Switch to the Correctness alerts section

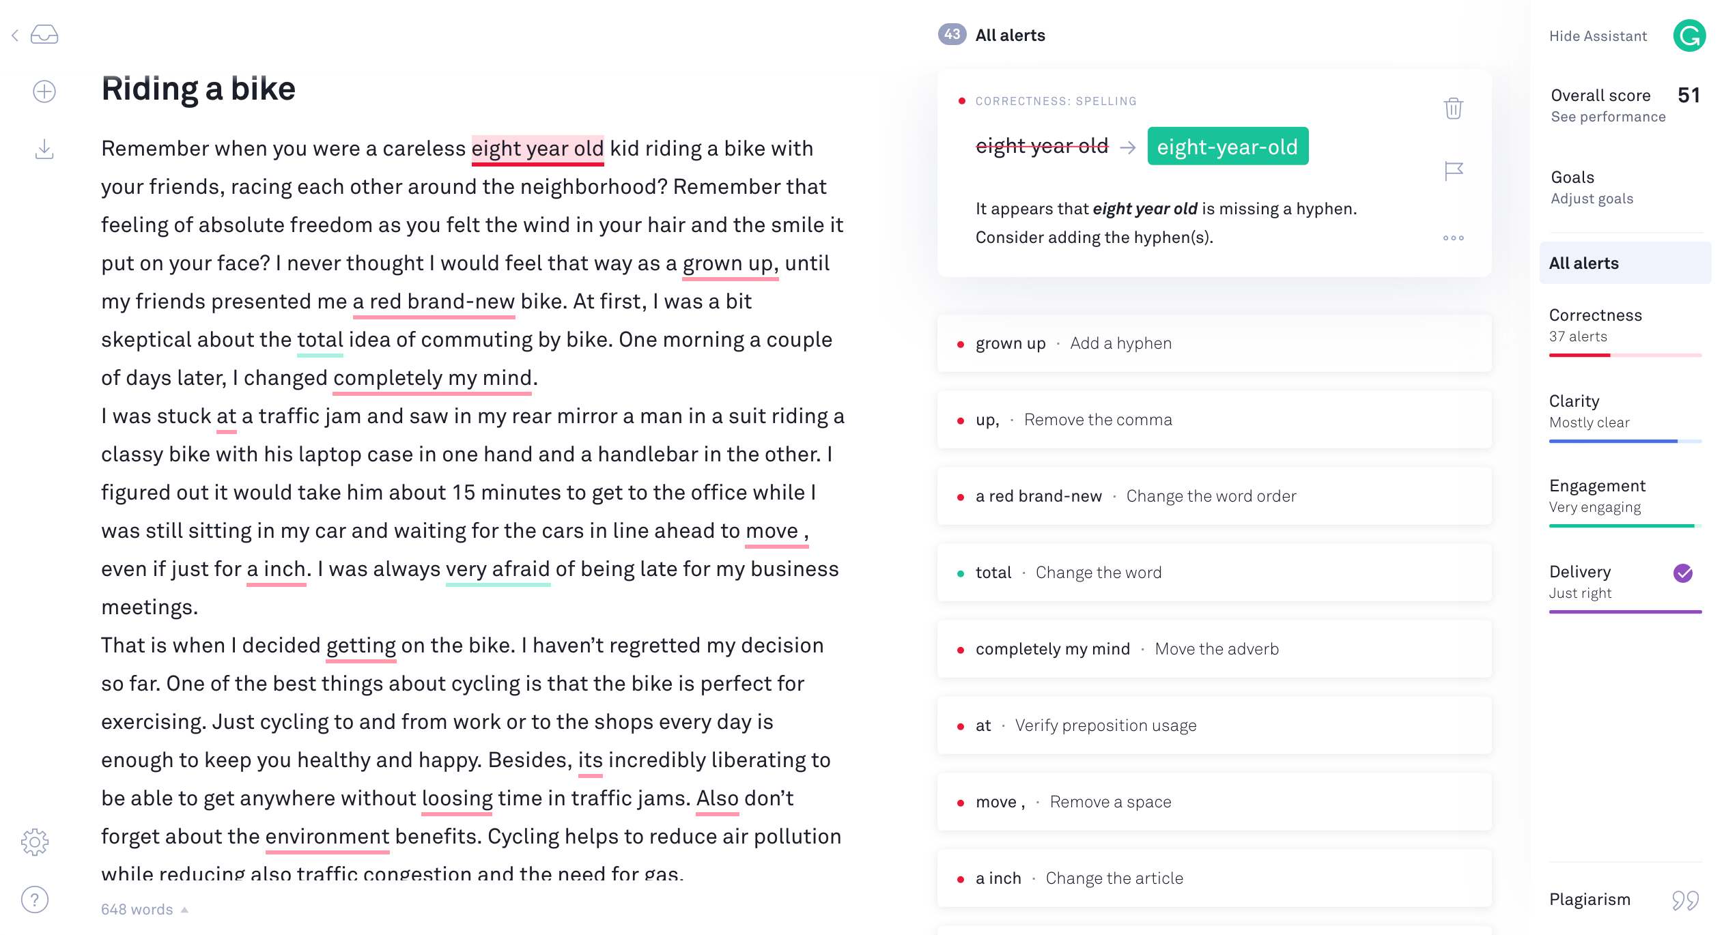click(1596, 315)
